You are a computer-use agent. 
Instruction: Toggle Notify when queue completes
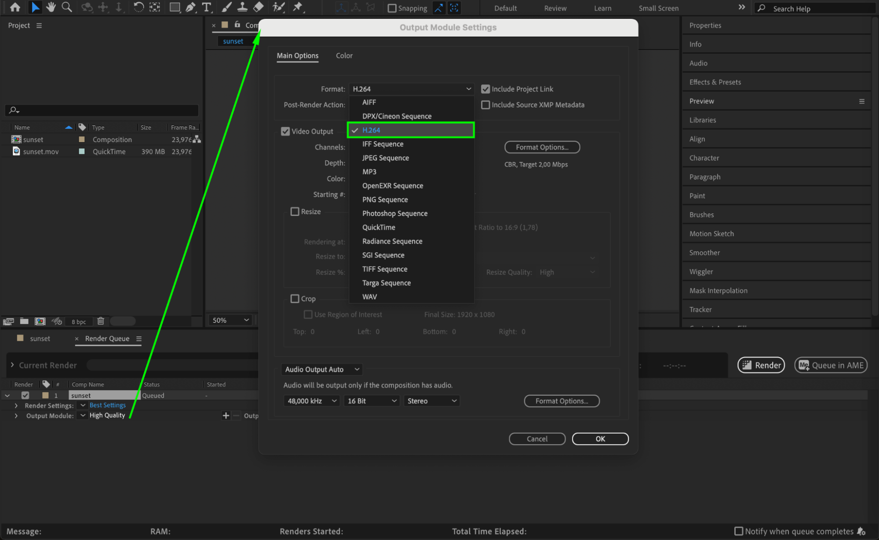click(739, 531)
